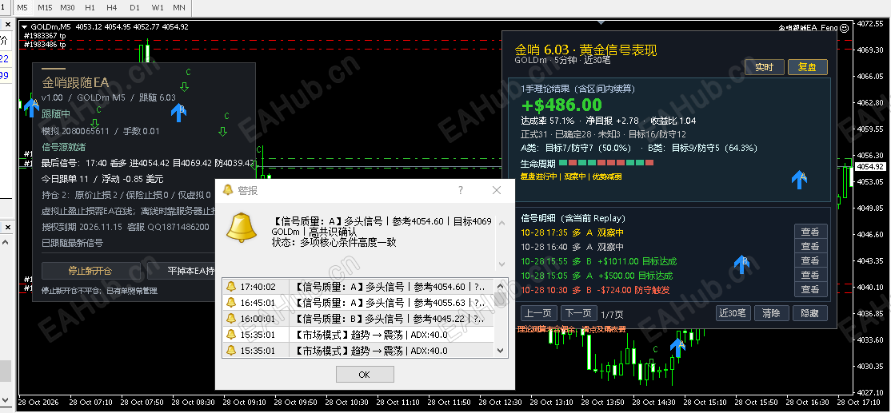Switch chart to MN timeframe
This screenshot has width=891, height=413.
179,7
